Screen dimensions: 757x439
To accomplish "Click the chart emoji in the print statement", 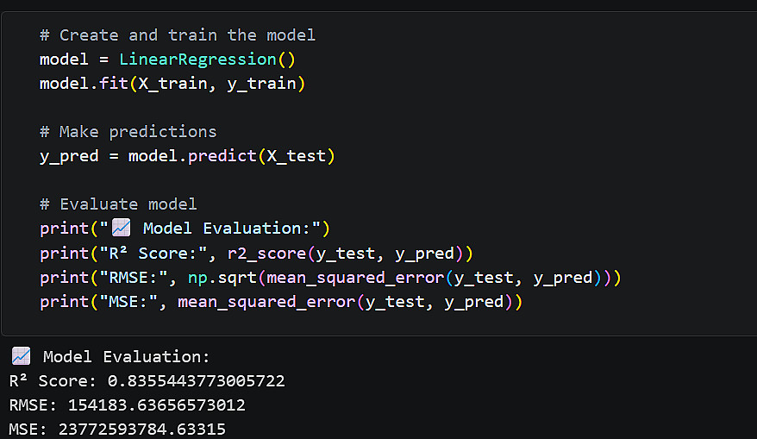I will point(121,229).
